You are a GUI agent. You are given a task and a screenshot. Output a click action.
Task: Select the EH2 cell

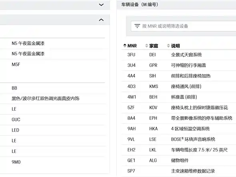click(131, 150)
